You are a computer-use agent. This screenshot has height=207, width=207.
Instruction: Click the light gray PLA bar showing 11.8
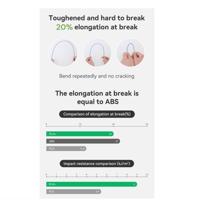pos(66,149)
